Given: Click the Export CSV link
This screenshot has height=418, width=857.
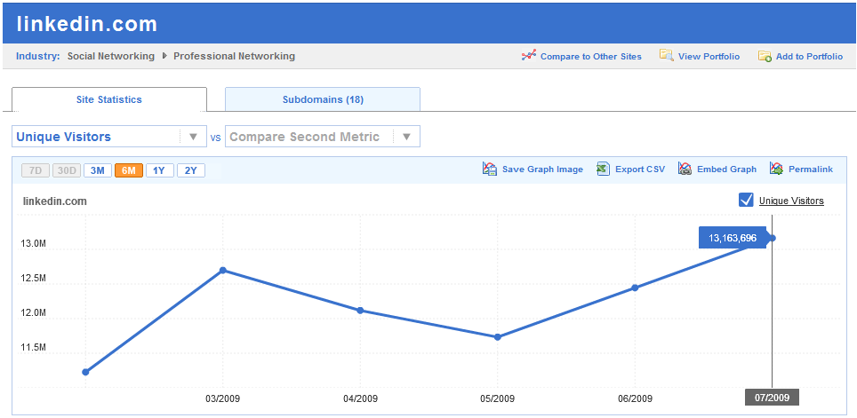Looking at the screenshot, I should point(640,170).
